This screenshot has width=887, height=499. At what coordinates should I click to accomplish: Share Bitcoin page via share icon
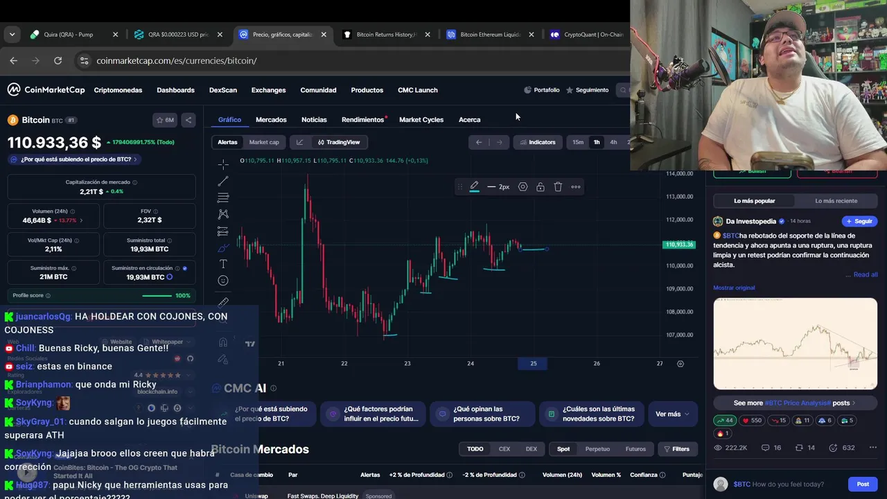point(188,120)
